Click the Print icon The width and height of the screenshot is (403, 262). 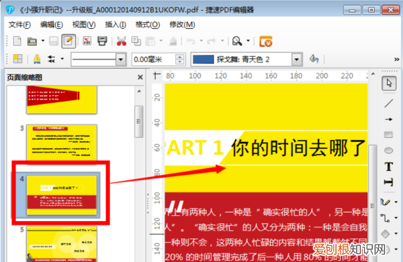pyautogui.click(x=102, y=41)
